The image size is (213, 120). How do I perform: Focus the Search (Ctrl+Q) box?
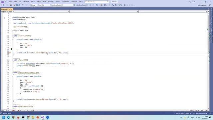click(97, 2)
